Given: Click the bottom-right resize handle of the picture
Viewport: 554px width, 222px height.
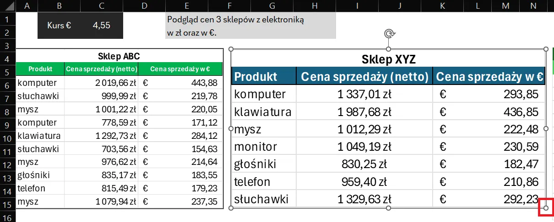Looking at the screenshot, I should (546, 208).
